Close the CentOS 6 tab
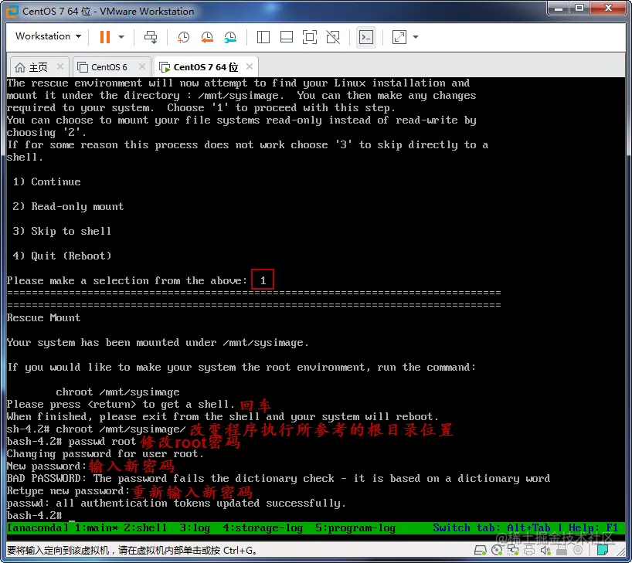The height and width of the screenshot is (563, 632). coord(142,66)
